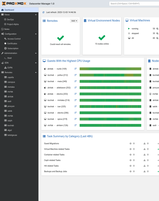Image resolution: width=159 pixels, height=201 pixels.
Task: Click the Virtual Environment Nodes building icon
Action: pyautogui.click(x=85, y=21)
